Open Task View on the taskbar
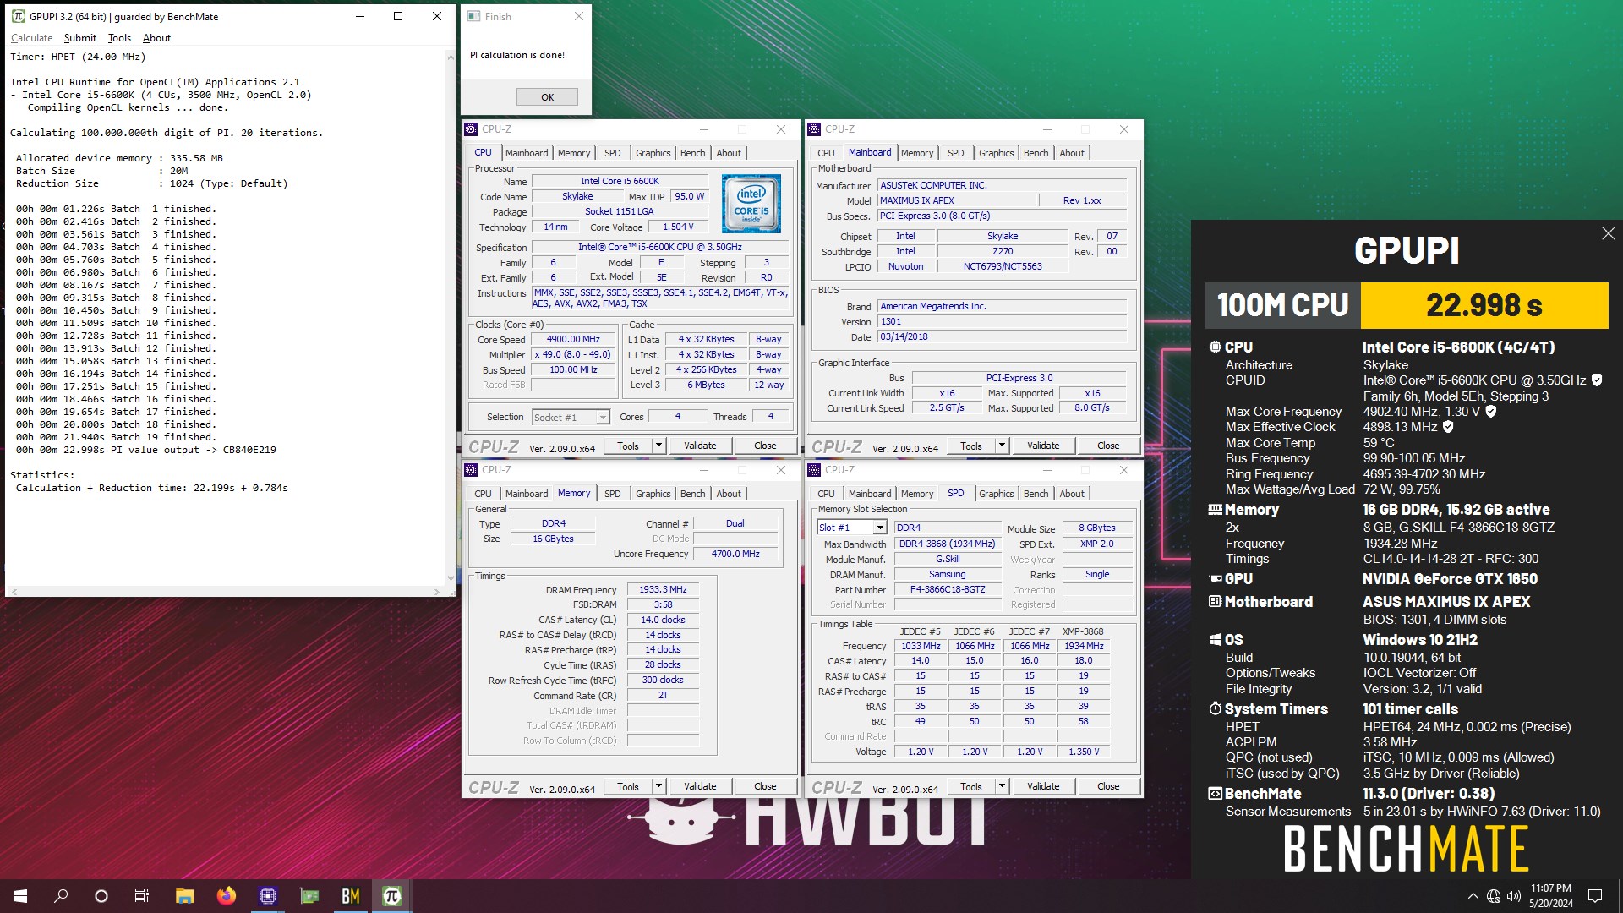The width and height of the screenshot is (1623, 913). (142, 896)
